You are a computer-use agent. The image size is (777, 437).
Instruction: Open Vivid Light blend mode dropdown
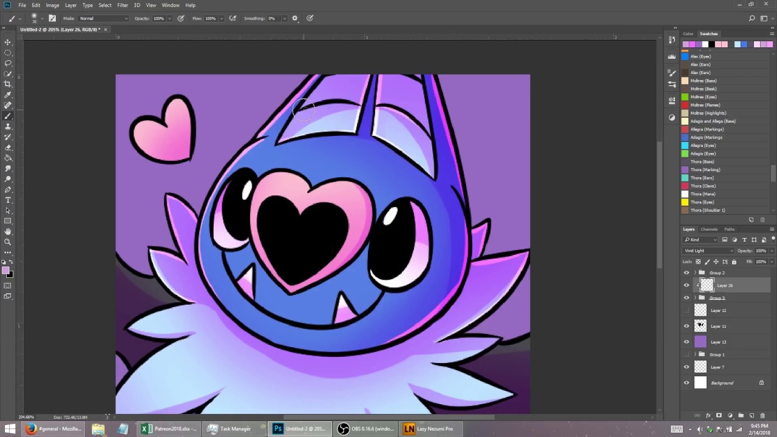point(708,251)
